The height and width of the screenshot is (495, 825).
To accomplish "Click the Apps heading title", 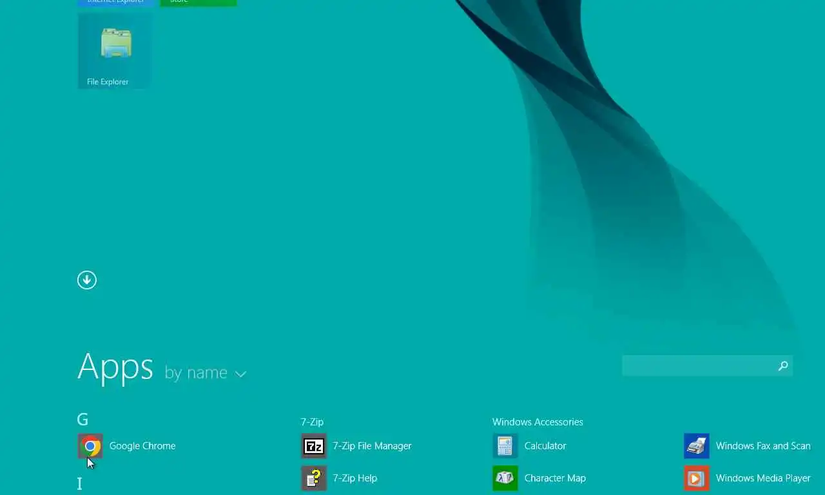I will pos(115,367).
